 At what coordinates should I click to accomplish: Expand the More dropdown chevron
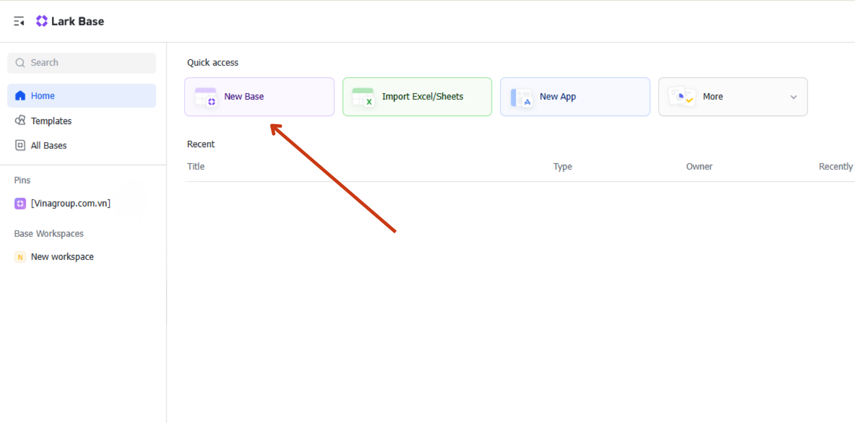pos(793,97)
